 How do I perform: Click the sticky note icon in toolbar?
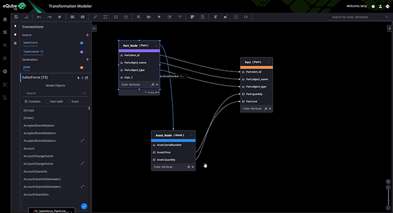(192, 17)
